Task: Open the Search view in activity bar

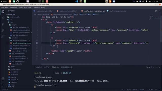Action: click(3, 18)
